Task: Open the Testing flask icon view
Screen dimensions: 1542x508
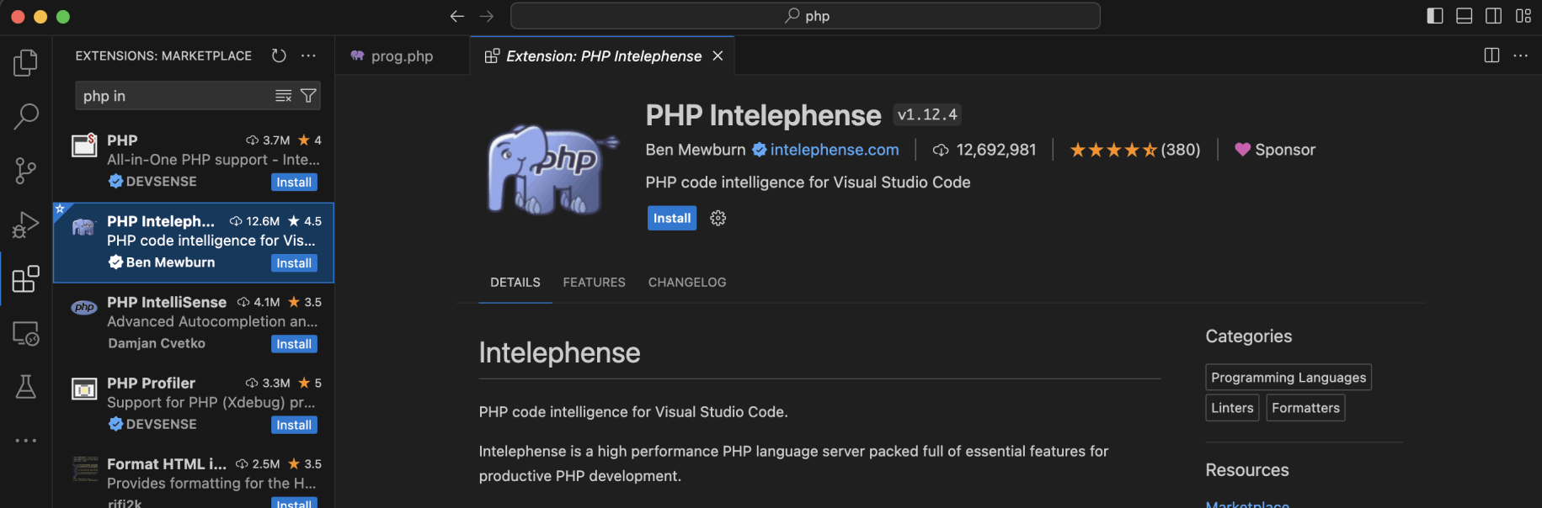Action: 25,387
